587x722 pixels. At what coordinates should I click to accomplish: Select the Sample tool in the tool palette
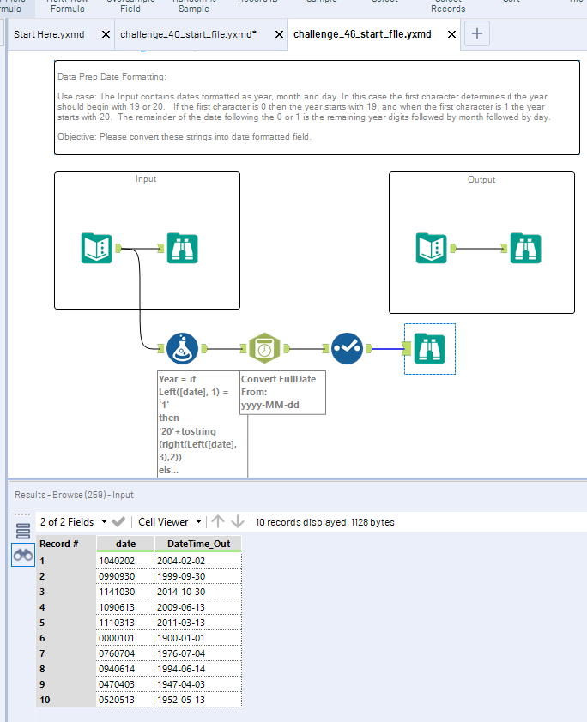point(322,2)
